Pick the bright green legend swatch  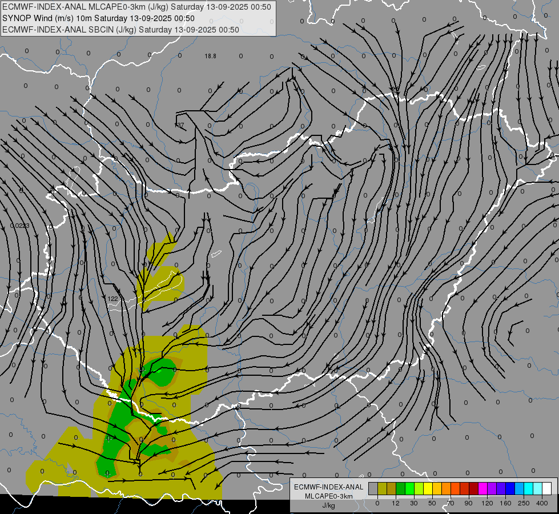coord(409,488)
